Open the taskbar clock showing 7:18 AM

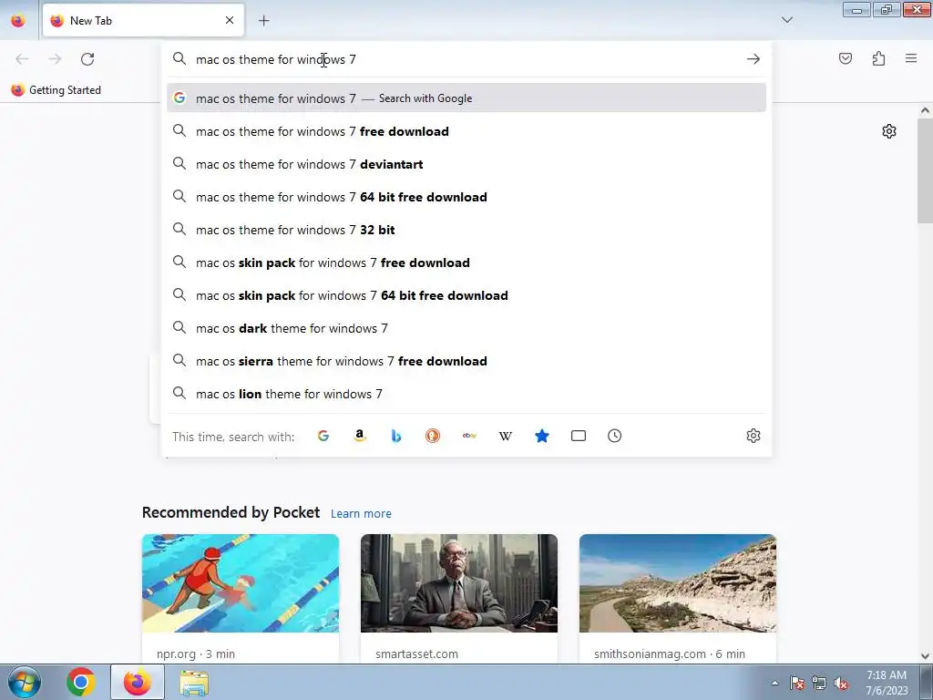tap(887, 683)
